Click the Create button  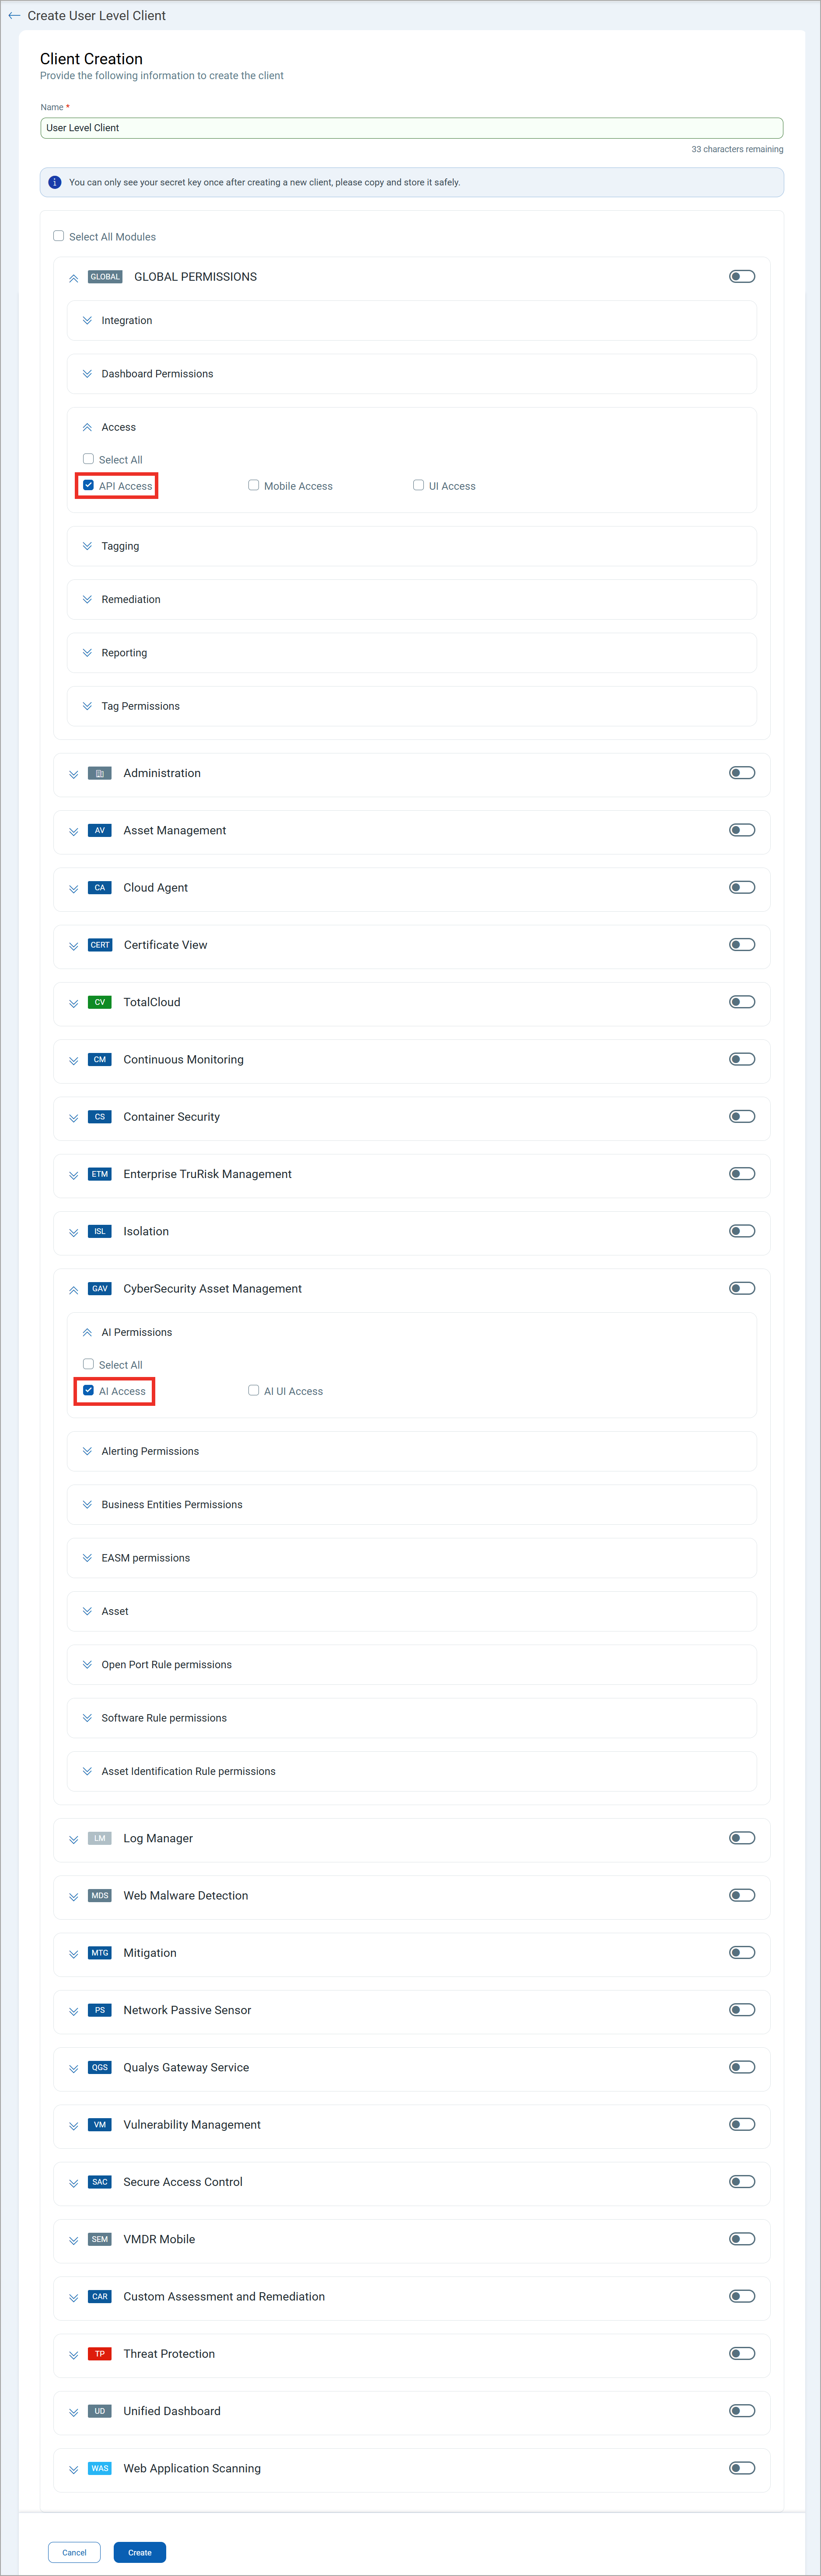[x=140, y=2552]
